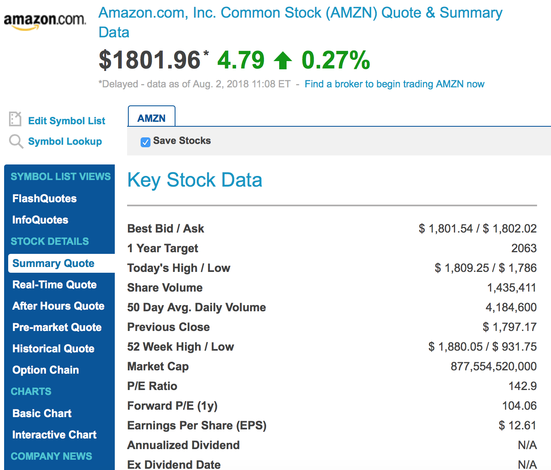551x470 pixels.
Task: Click the 142.9 value
Action: [x=523, y=386]
